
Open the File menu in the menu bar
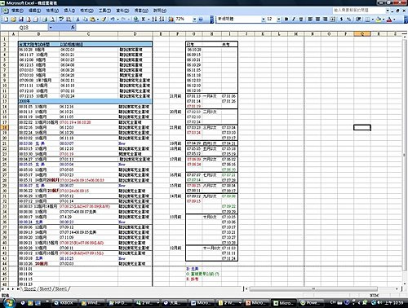[17, 11]
